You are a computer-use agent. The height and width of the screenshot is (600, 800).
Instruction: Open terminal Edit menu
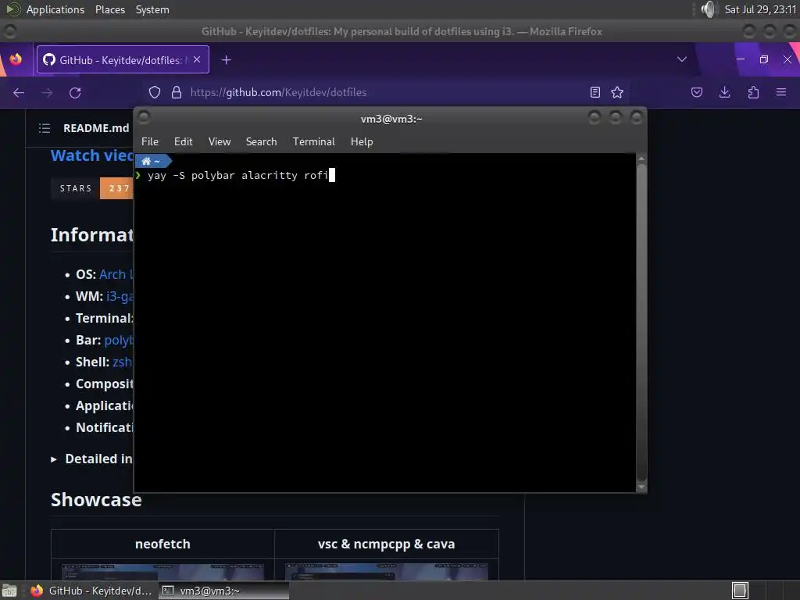(x=183, y=142)
